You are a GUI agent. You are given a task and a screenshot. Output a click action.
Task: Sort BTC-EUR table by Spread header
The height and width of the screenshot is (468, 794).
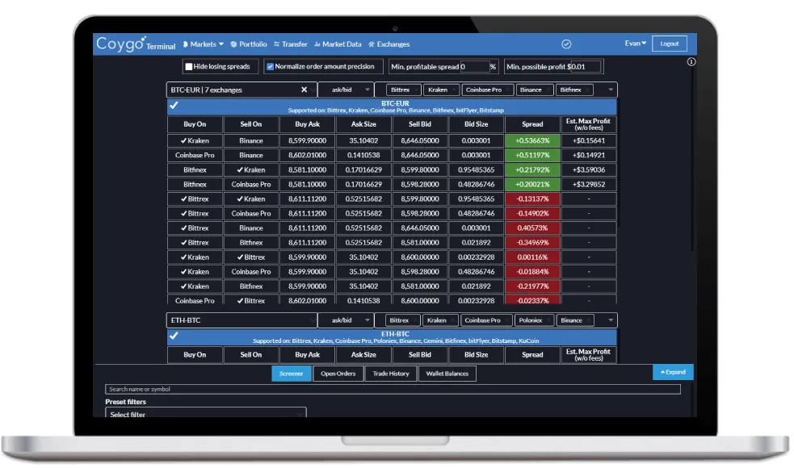(x=532, y=124)
